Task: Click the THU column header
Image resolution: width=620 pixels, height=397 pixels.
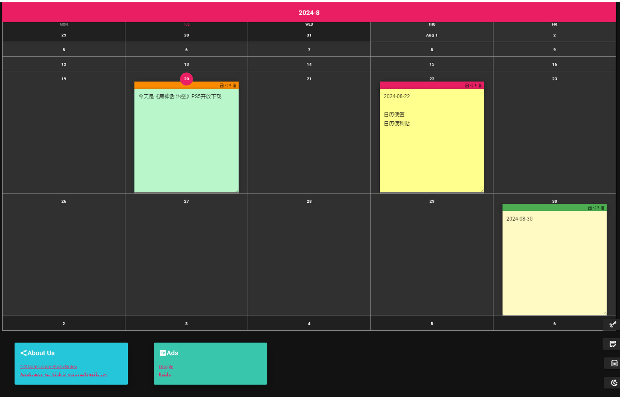Action: click(x=432, y=24)
